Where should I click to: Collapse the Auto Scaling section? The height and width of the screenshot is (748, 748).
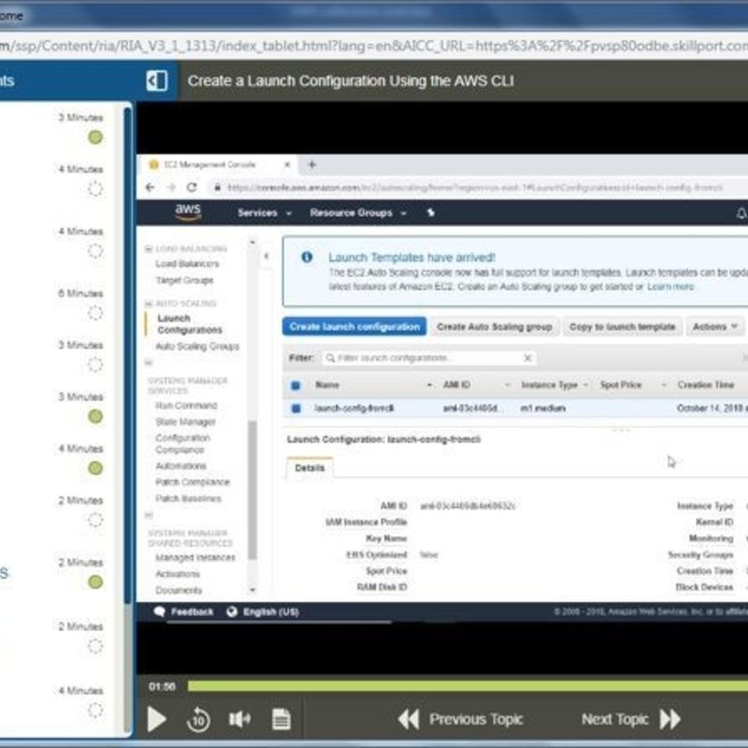pyautogui.click(x=149, y=303)
